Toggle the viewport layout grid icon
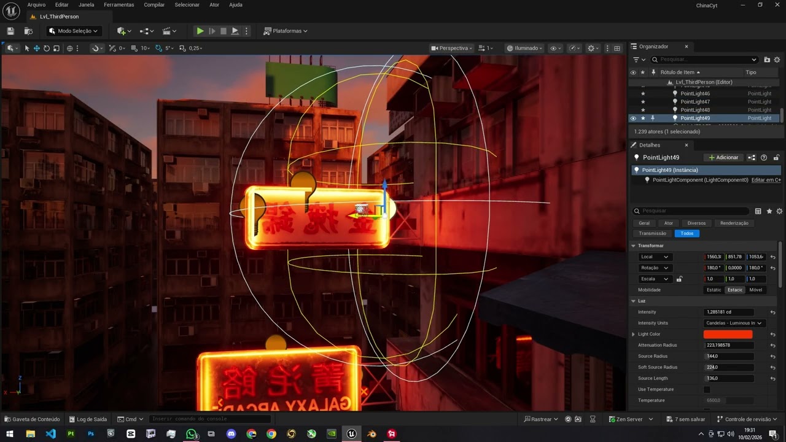The width and height of the screenshot is (786, 442). click(617, 48)
